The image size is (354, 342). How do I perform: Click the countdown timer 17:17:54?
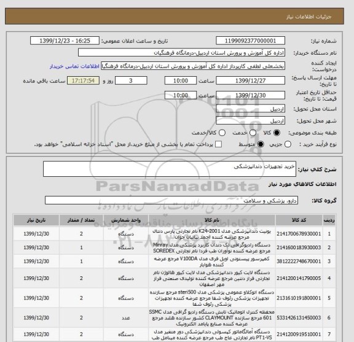83,81
